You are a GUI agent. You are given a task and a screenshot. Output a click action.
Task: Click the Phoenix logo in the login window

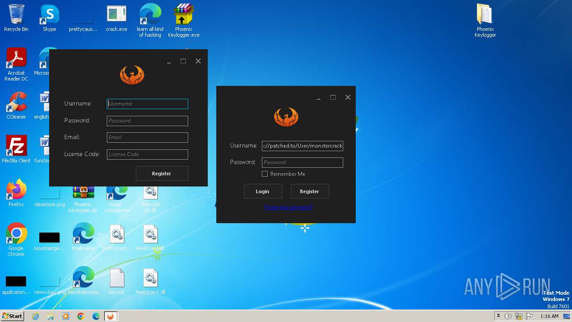click(x=286, y=117)
